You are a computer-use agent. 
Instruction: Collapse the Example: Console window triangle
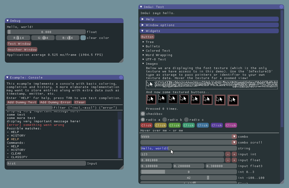(7, 78)
